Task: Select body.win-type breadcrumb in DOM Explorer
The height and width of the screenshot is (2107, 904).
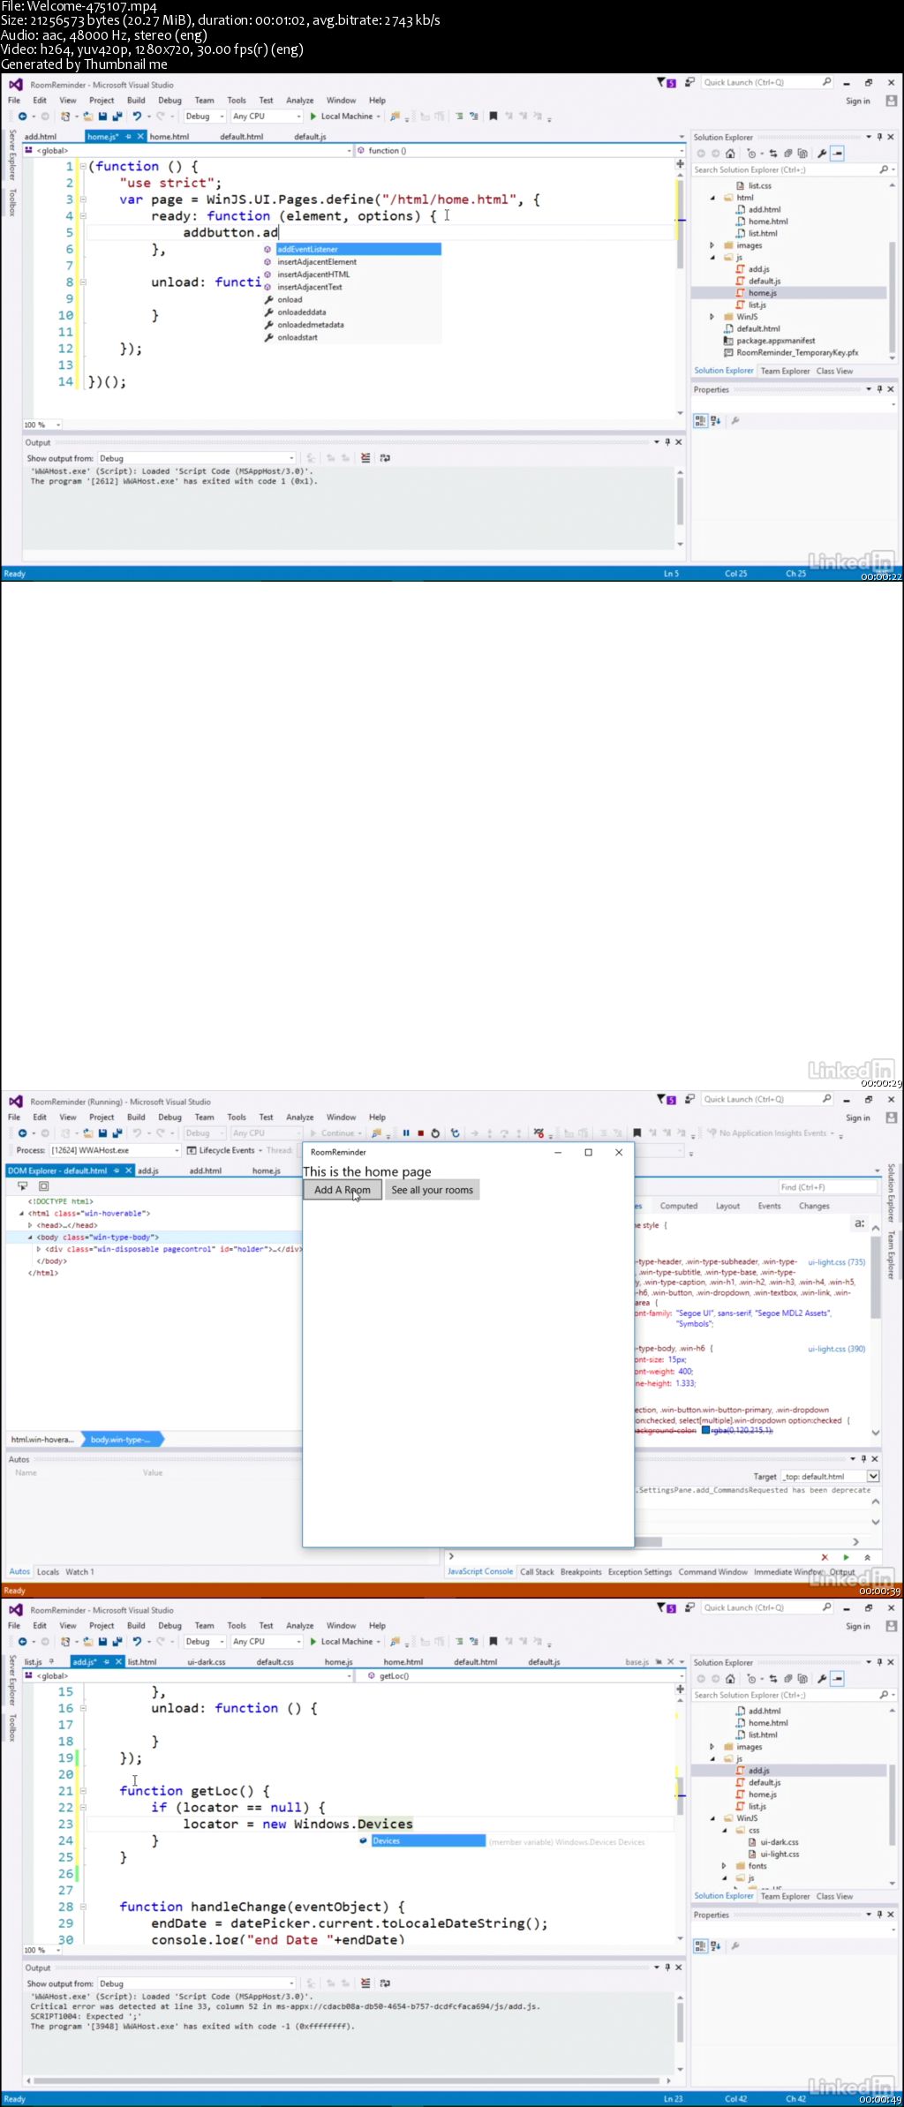Action: (121, 1440)
